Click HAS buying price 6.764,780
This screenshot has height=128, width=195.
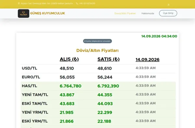[x=71, y=86]
